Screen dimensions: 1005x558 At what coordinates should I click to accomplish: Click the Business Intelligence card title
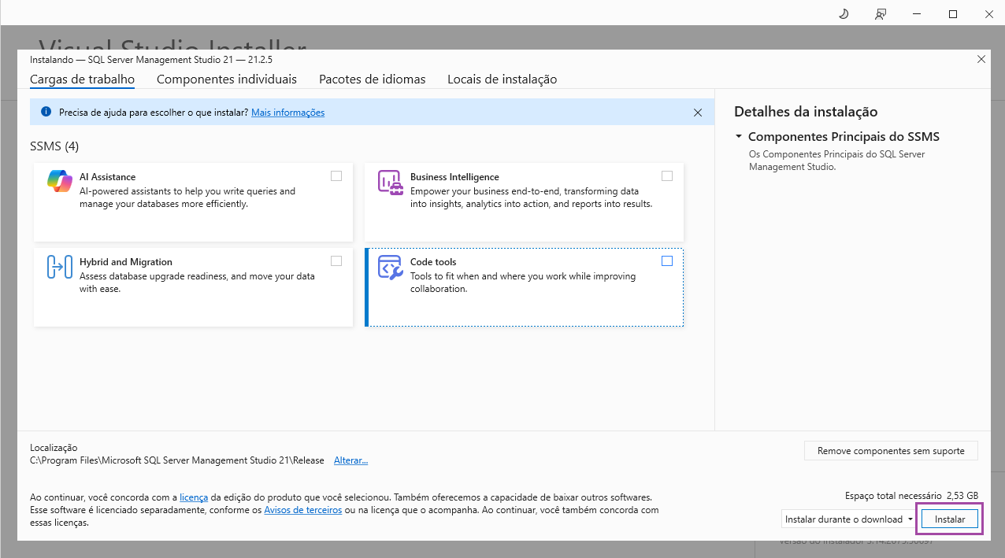coord(454,177)
